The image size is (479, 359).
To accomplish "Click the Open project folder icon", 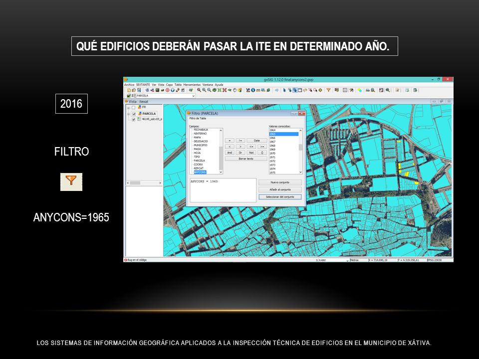I will click(x=134, y=90).
